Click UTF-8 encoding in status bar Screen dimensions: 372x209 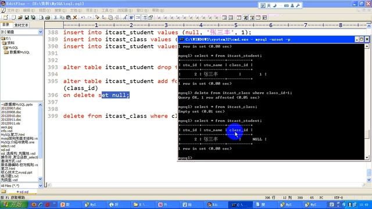(338, 197)
